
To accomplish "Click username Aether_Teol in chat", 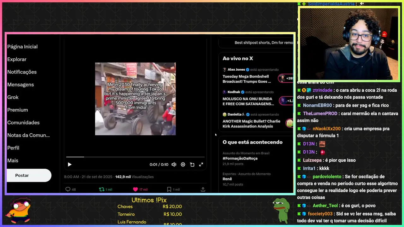I will [x=325, y=206].
